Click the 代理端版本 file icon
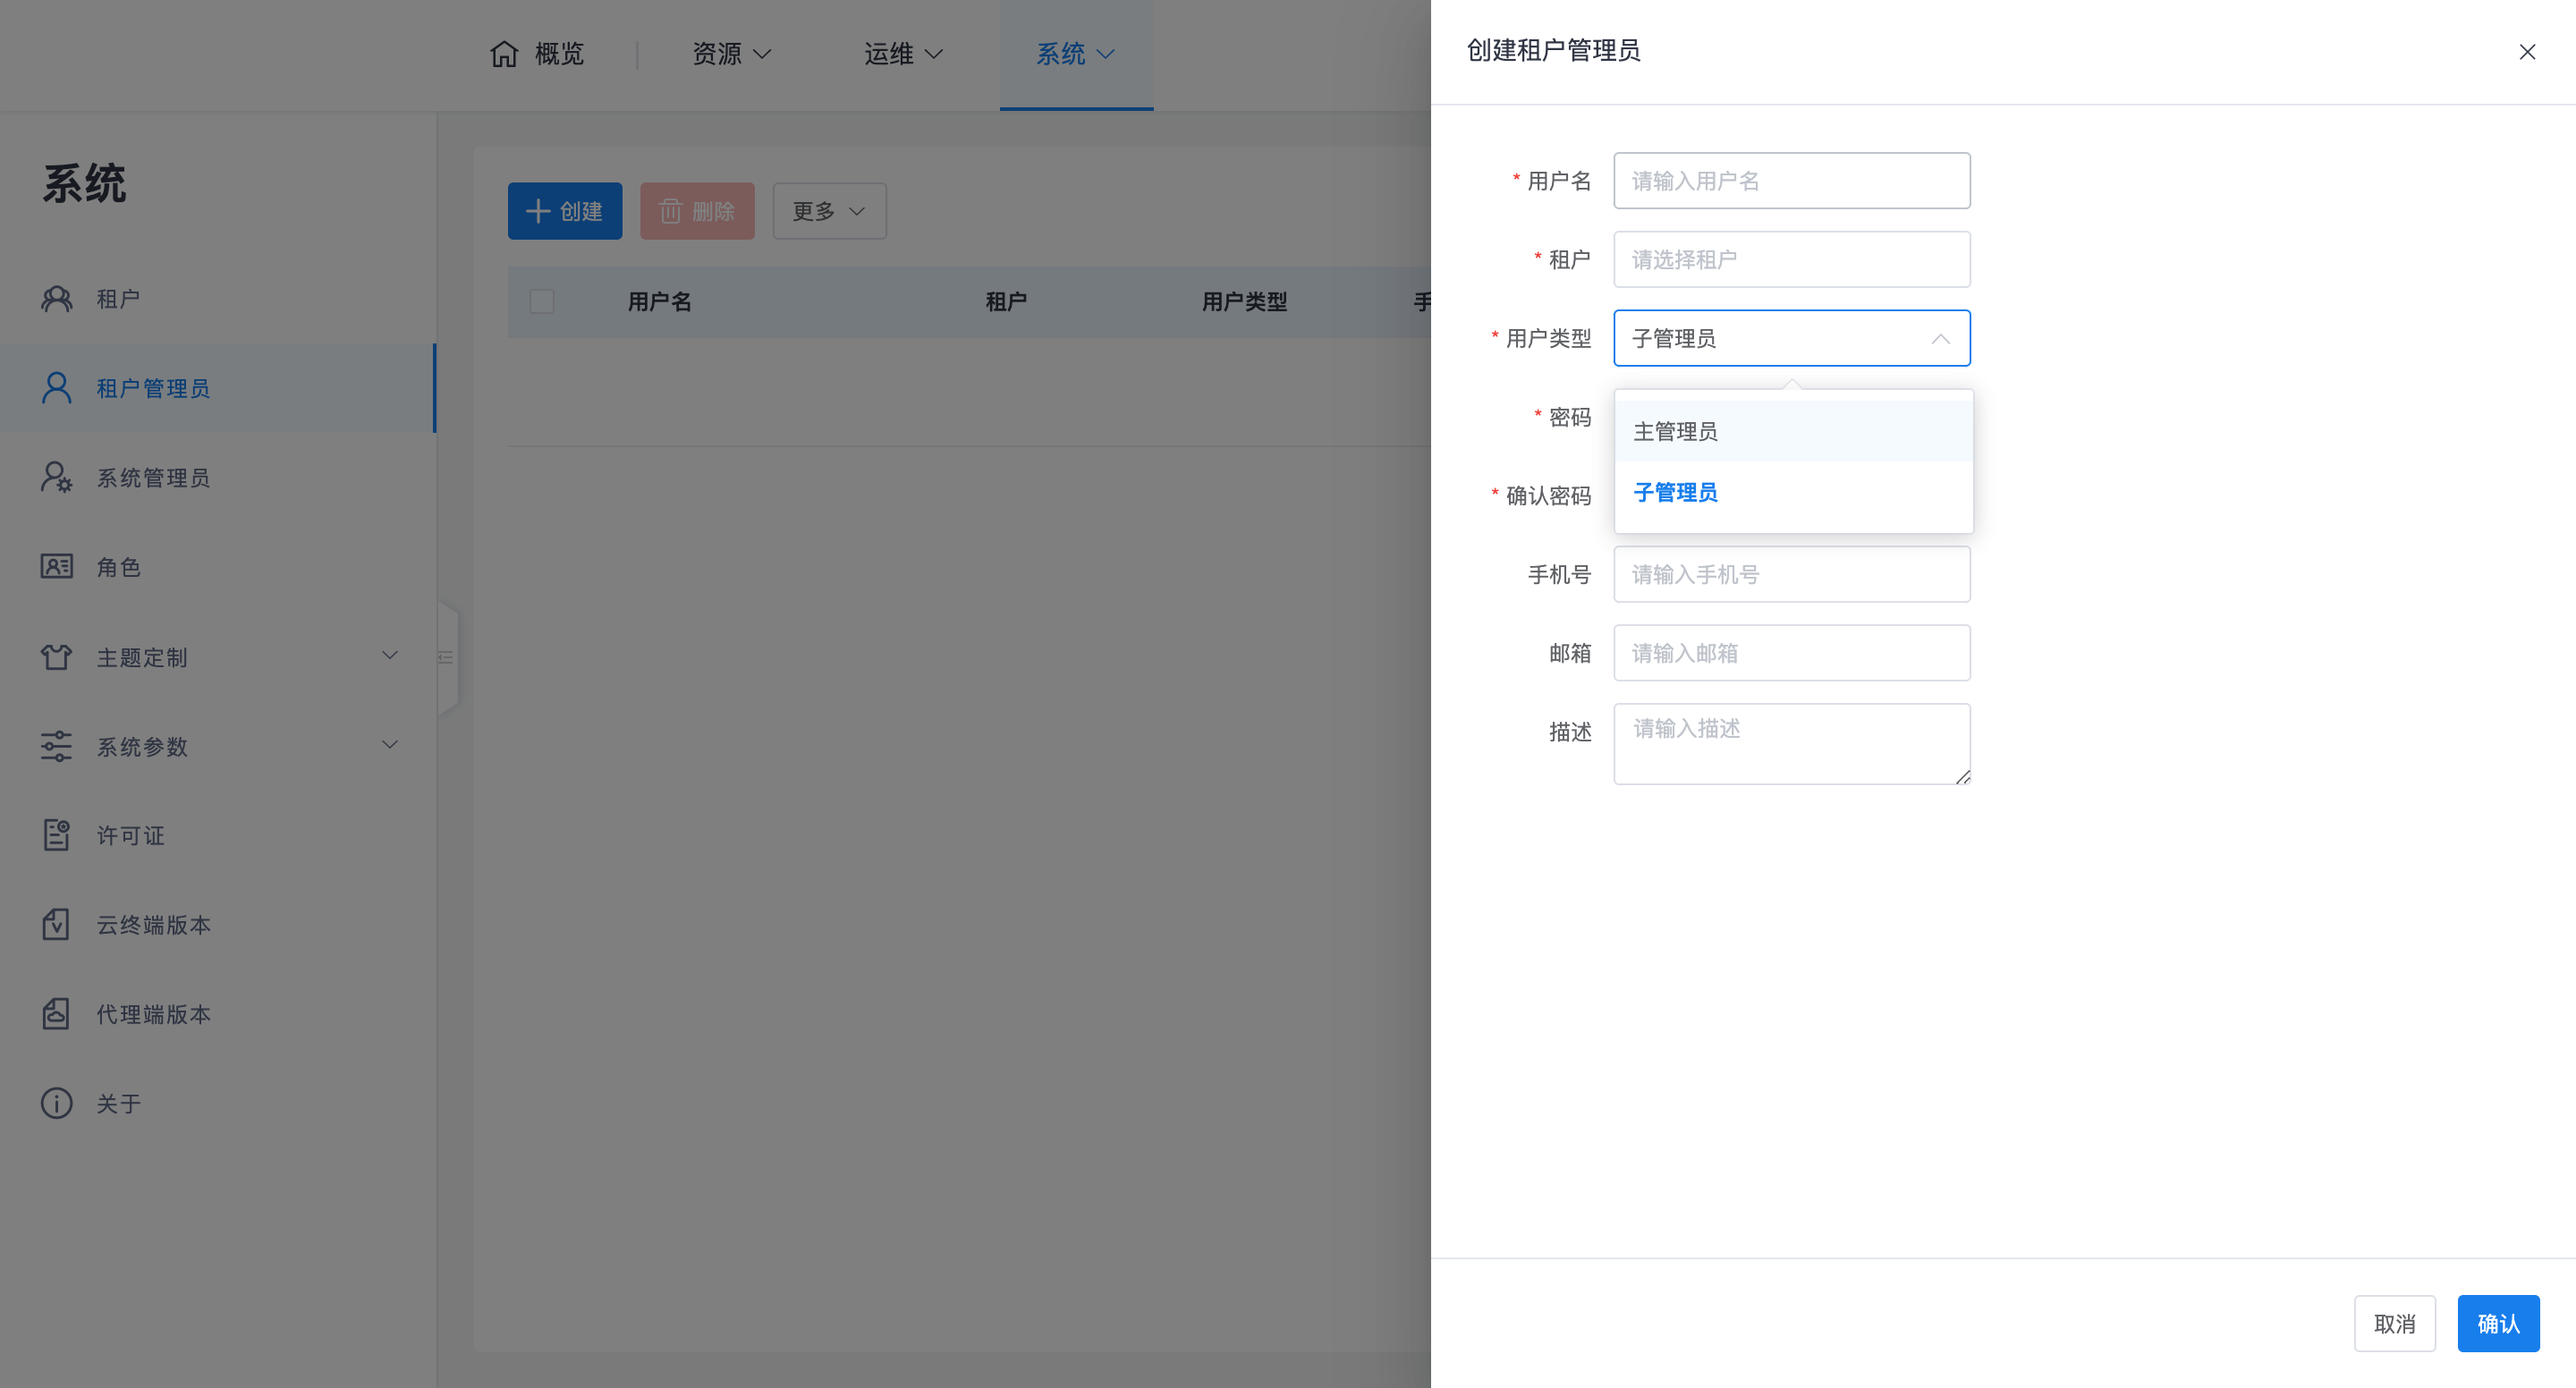The height and width of the screenshot is (1388, 2576). pyautogui.click(x=57, y=1014)
